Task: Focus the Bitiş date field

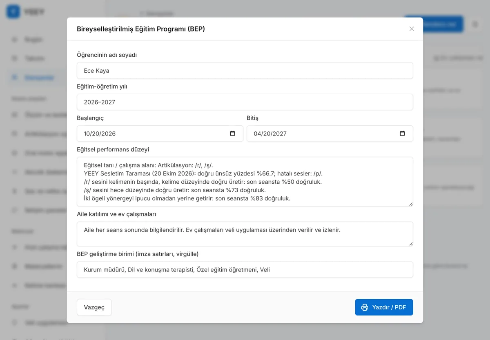Action: (x=330, y=133)
